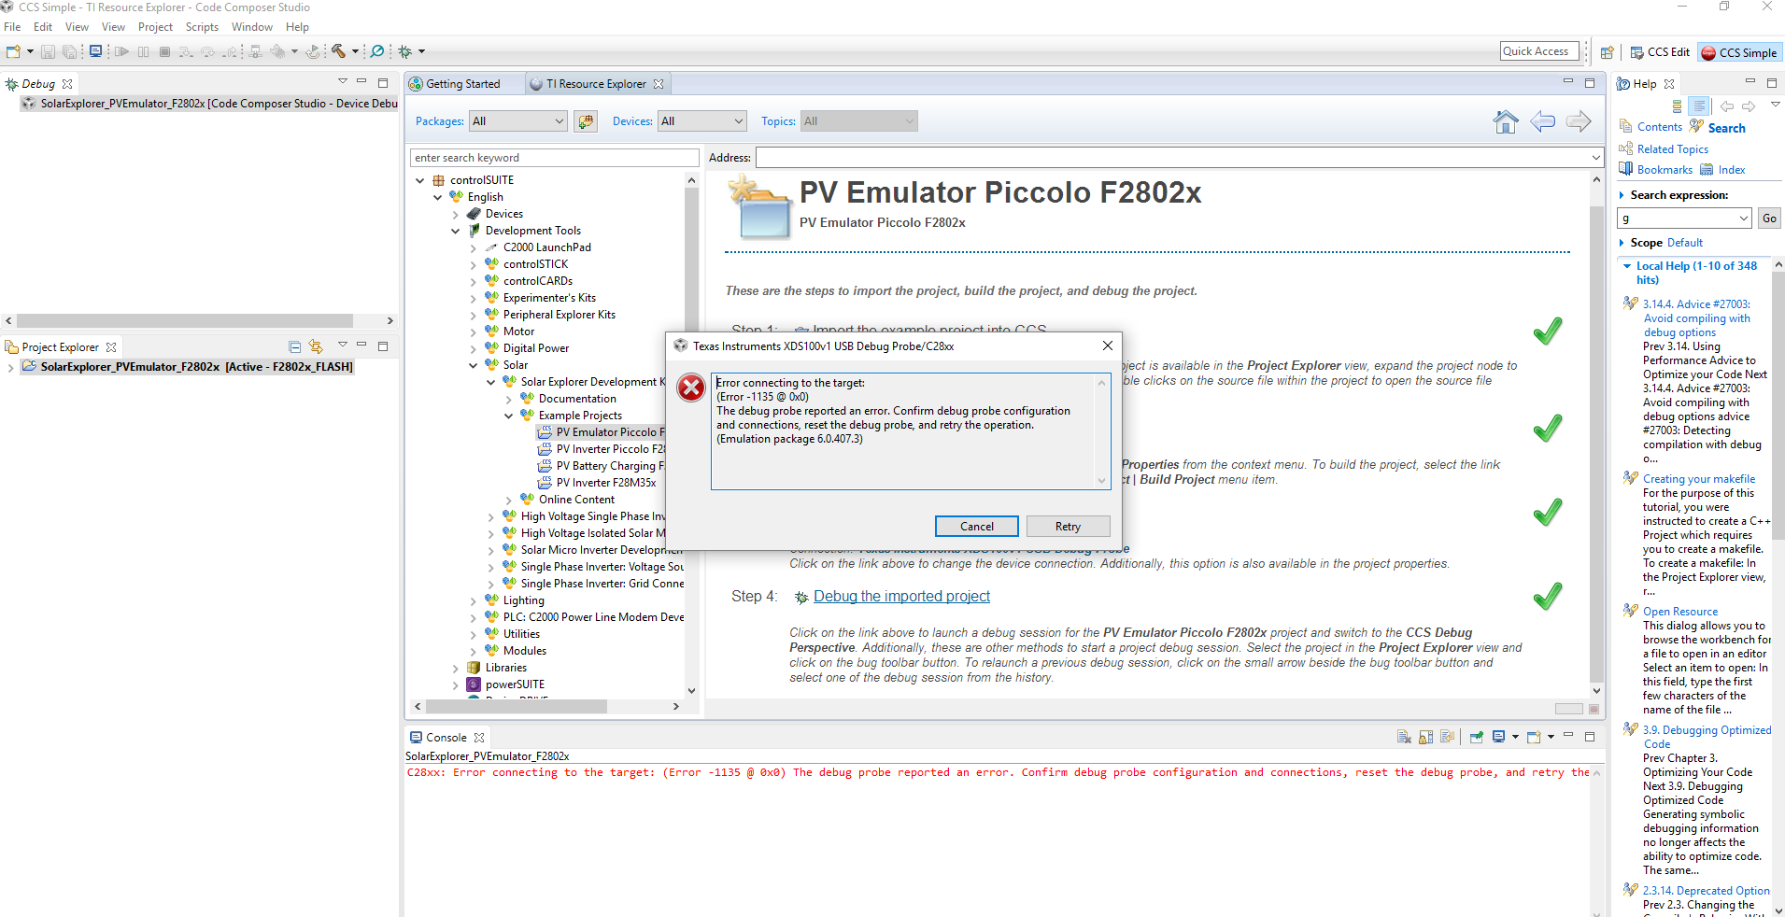
Task: Collapse the Development Tools node
Action: pos(456,231)
